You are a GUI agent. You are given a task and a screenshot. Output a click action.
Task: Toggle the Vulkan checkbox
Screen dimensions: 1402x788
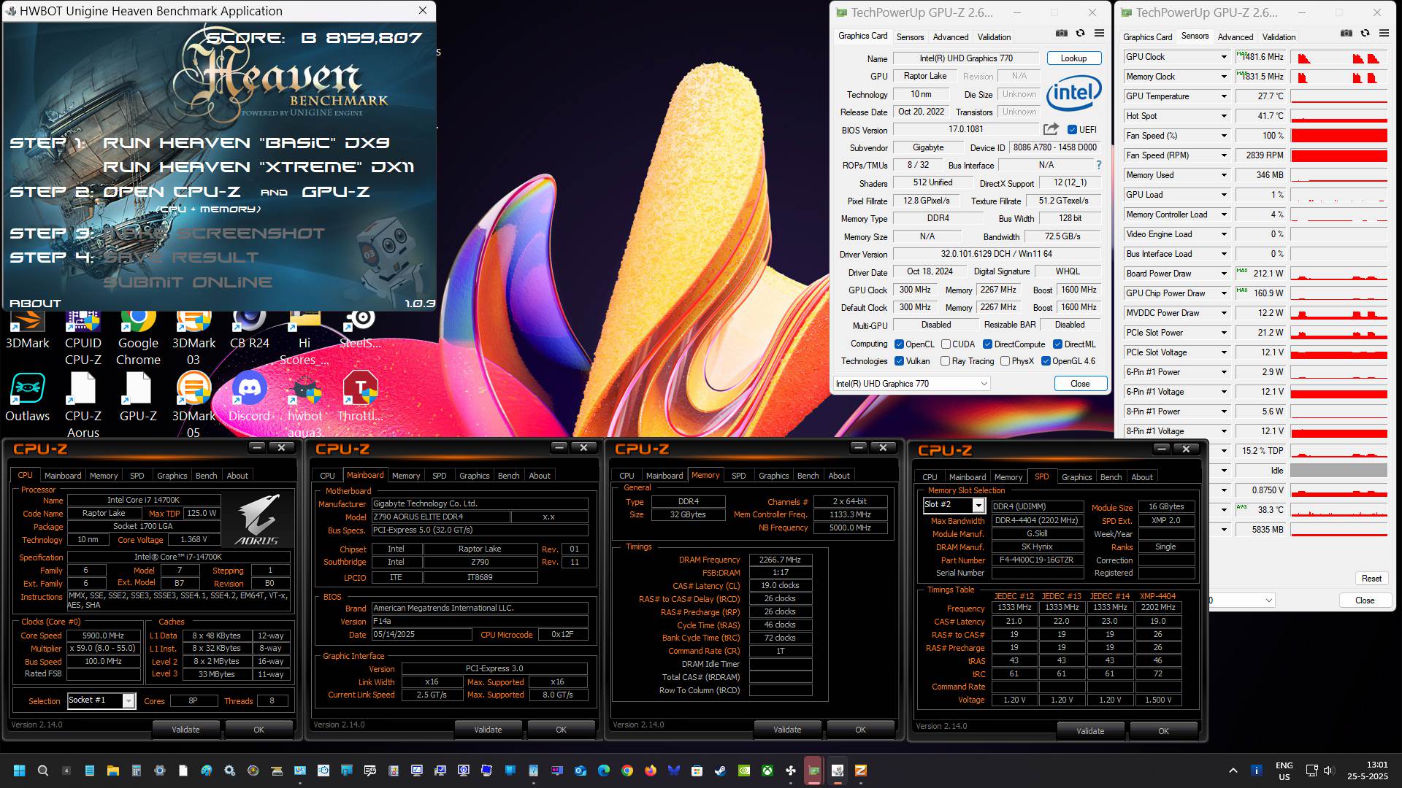click(x=899, y=361)
